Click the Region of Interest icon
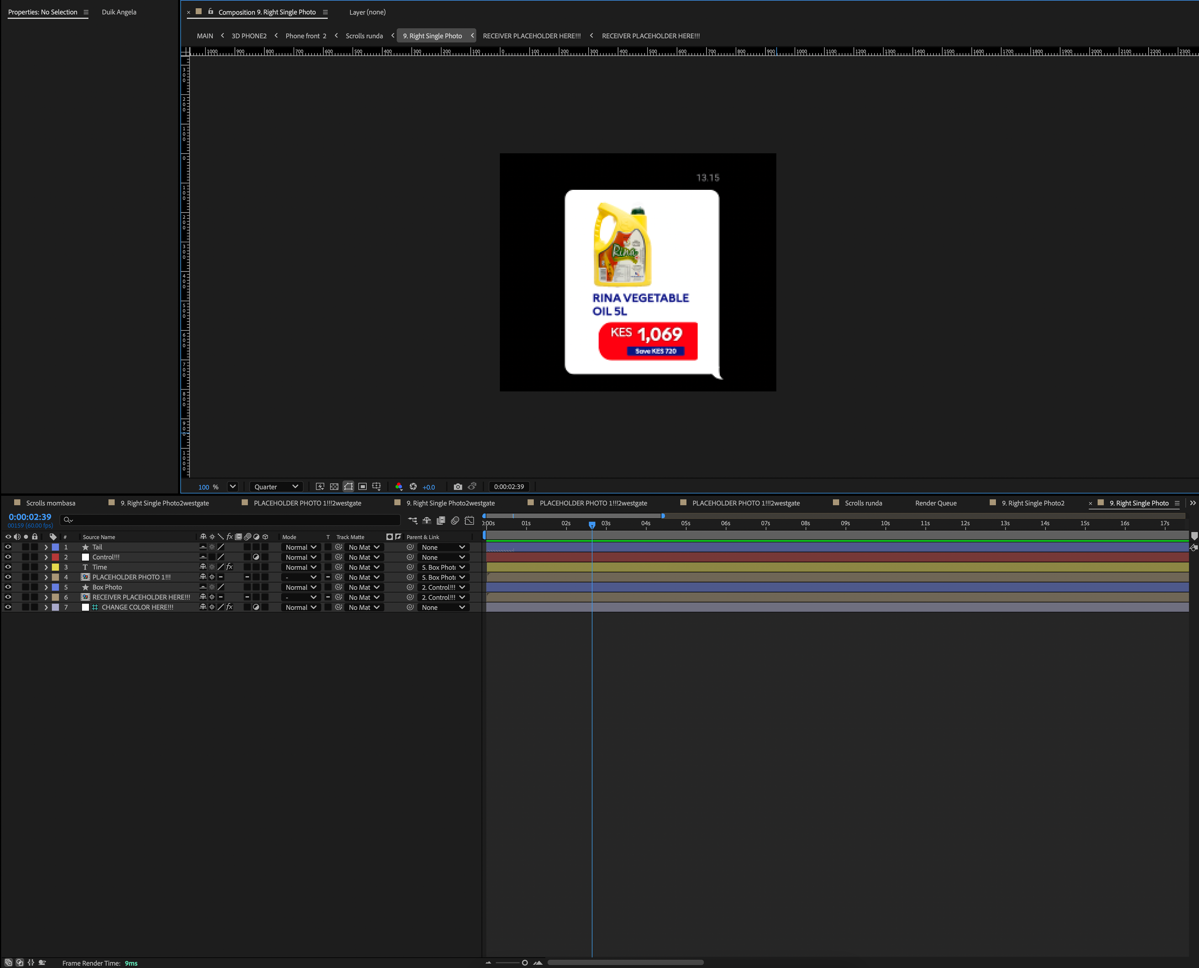 [362, 486]
